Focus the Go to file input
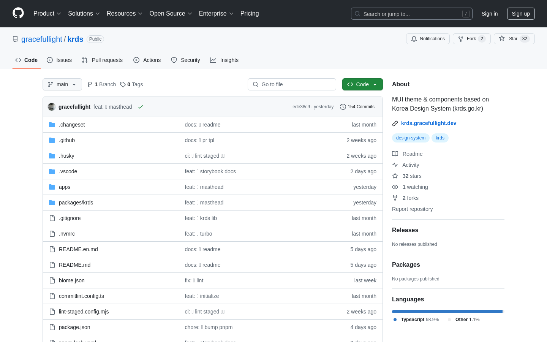The height and width of the screenshot is (342, 547). [x=292, y=84]
